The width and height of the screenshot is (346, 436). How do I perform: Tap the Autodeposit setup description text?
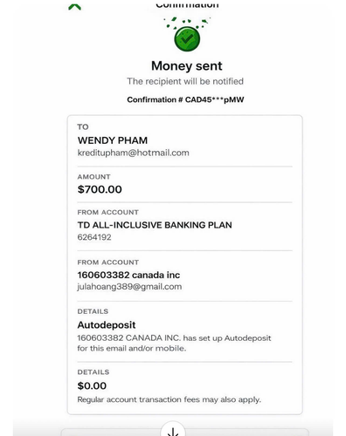click(174, 343)
